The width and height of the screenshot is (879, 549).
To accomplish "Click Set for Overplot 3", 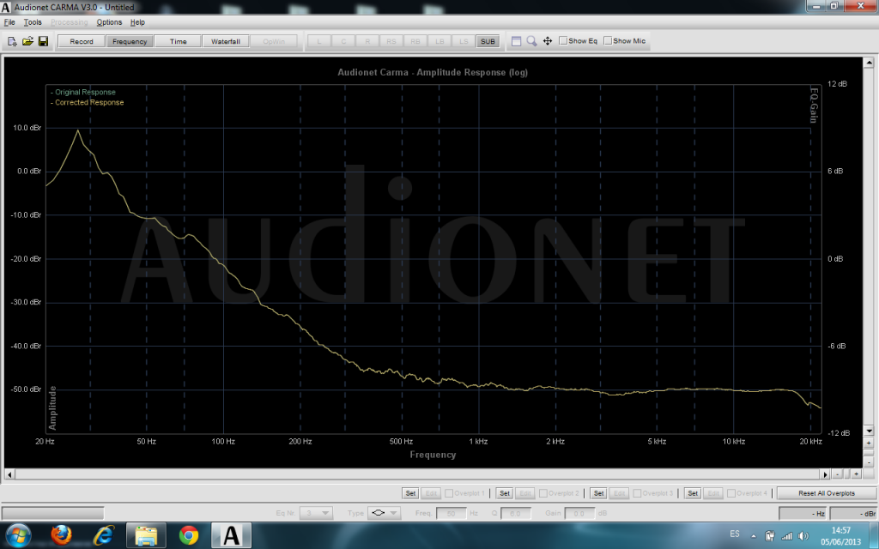I will pos(598,493).
